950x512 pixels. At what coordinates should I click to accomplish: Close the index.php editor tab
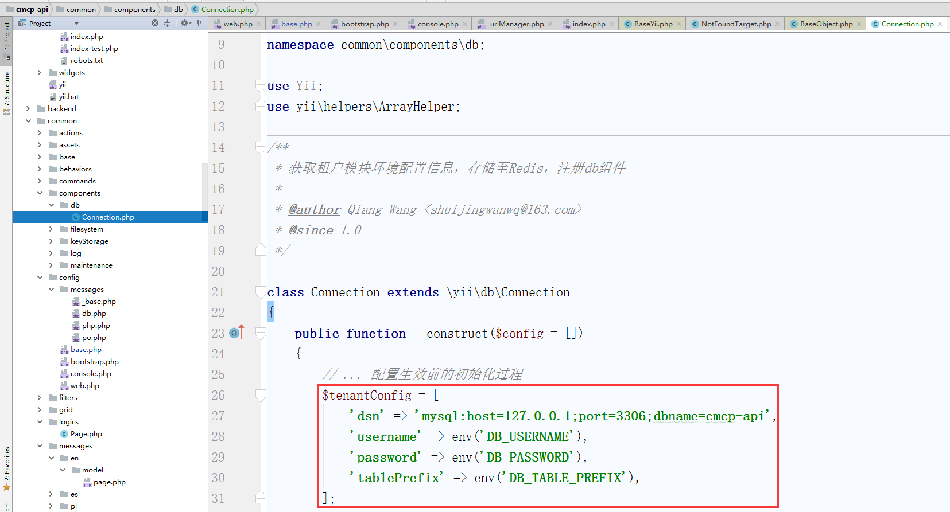point(611,24)
